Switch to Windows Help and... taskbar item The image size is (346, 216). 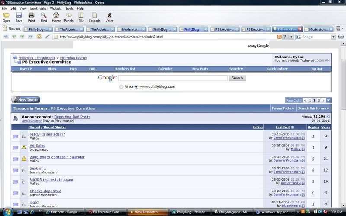click(x=274, y=212)
